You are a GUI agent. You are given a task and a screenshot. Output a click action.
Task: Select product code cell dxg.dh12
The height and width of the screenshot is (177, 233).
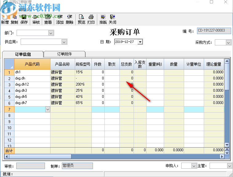32,85
